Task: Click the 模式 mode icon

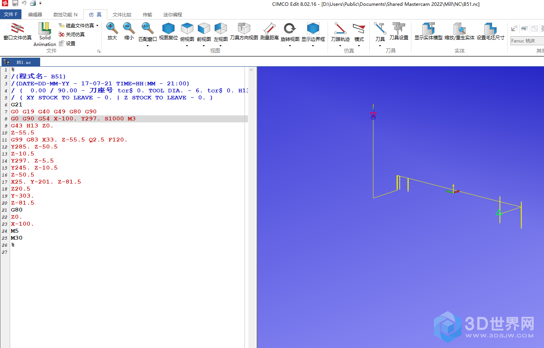Action: (359, 28)
